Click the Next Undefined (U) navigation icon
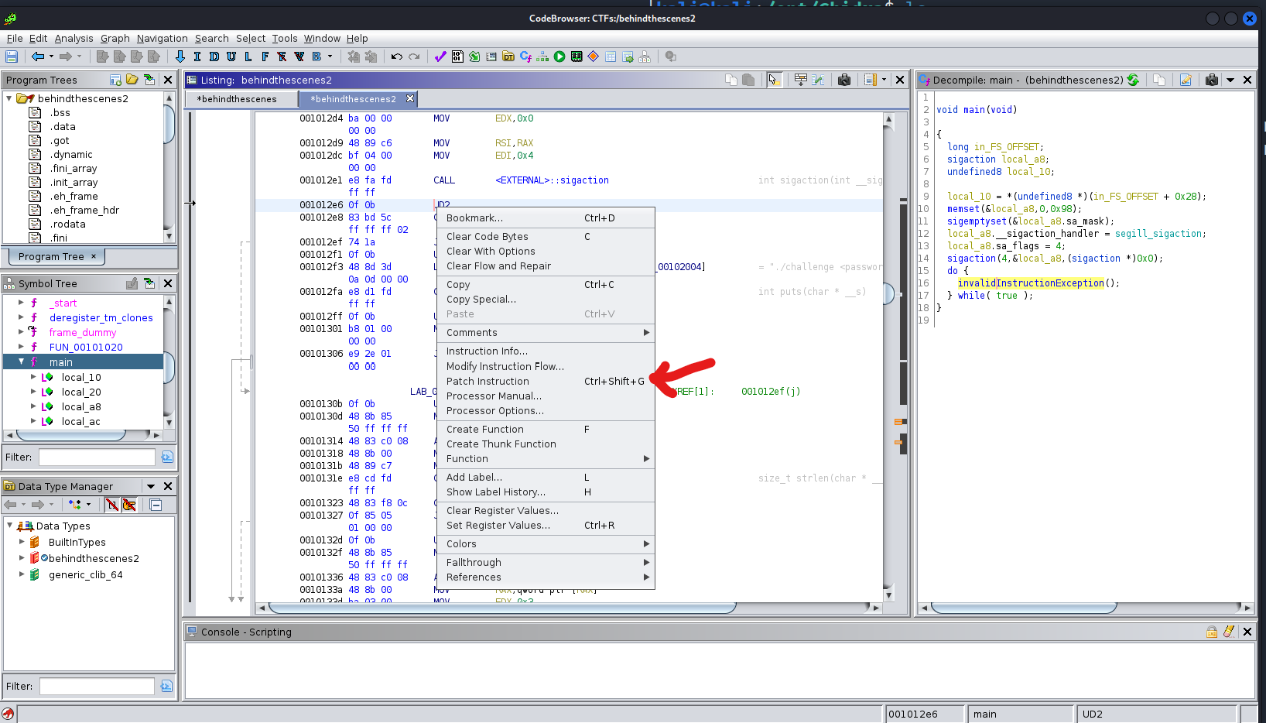This screenshot has height=723, width=1266. [x=231, y=57]
